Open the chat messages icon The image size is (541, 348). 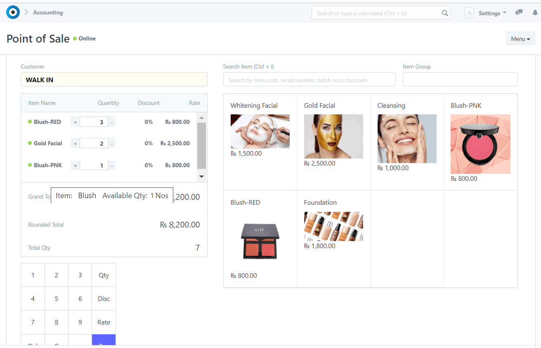tap(519, 13)
